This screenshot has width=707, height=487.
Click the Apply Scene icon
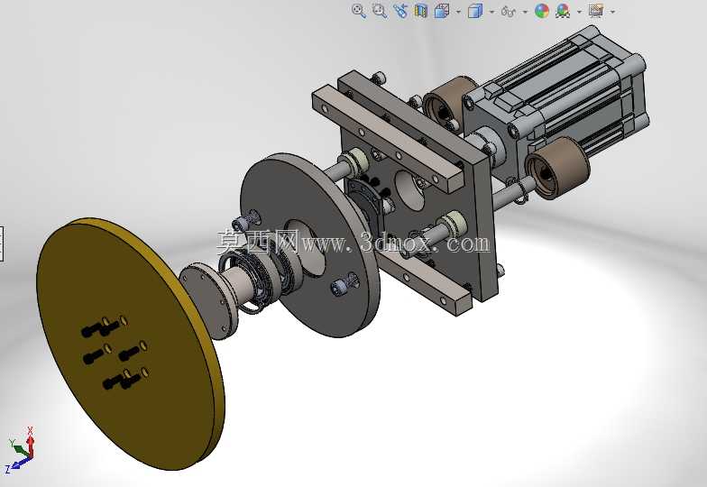[x=563, y=11]
